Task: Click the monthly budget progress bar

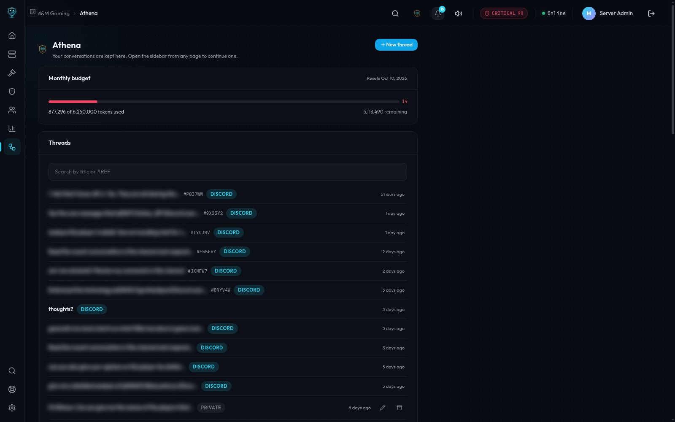Action: click(x=224, y=102)
